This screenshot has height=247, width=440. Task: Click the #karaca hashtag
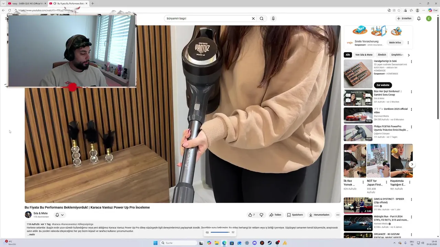[56, 224]
